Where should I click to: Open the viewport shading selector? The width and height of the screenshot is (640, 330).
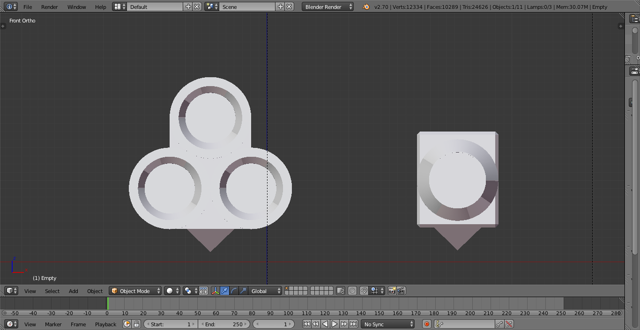pyautogui.click(x=172, y=291)
